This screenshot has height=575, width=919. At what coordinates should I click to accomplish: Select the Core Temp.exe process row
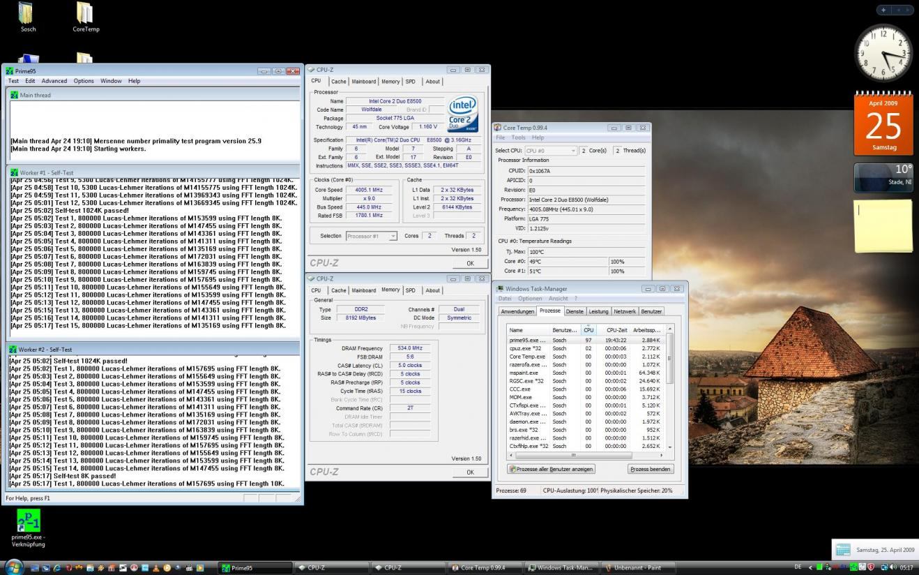tap(586, 357)
